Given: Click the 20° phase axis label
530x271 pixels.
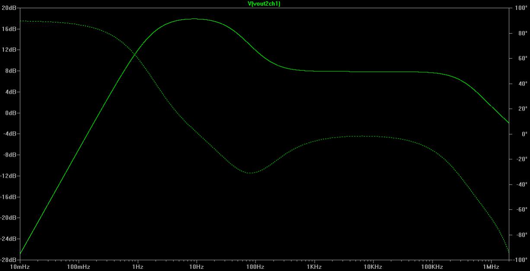Looking at the screenshot, I should (523, 109).
